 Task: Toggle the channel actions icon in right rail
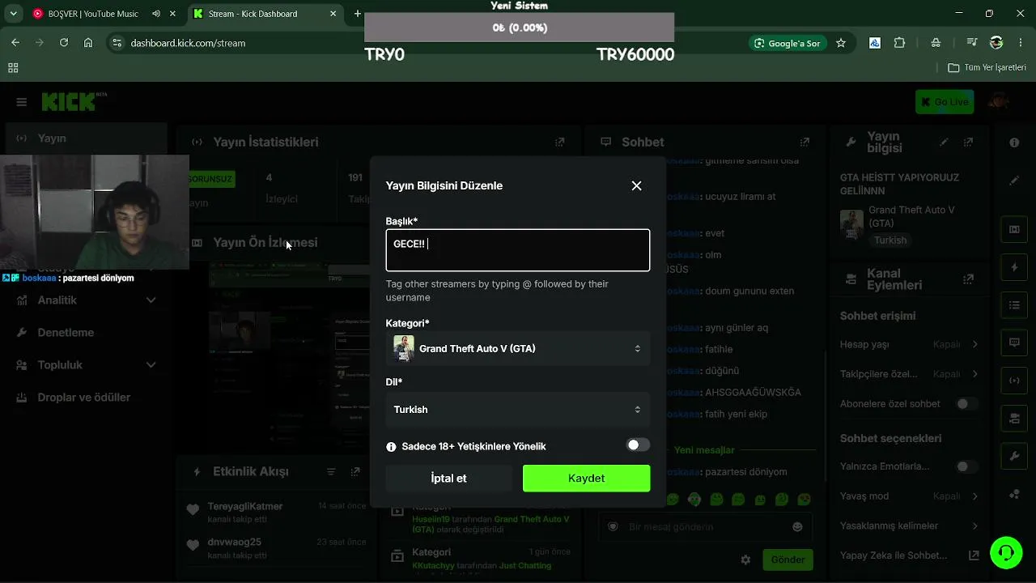(1014, 419)
